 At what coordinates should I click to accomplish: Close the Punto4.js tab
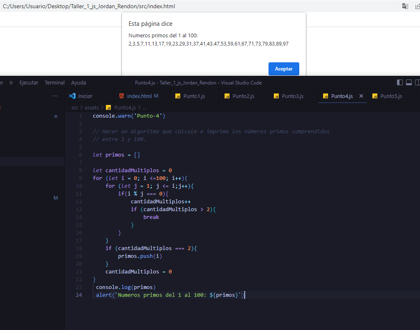(361, 96)
